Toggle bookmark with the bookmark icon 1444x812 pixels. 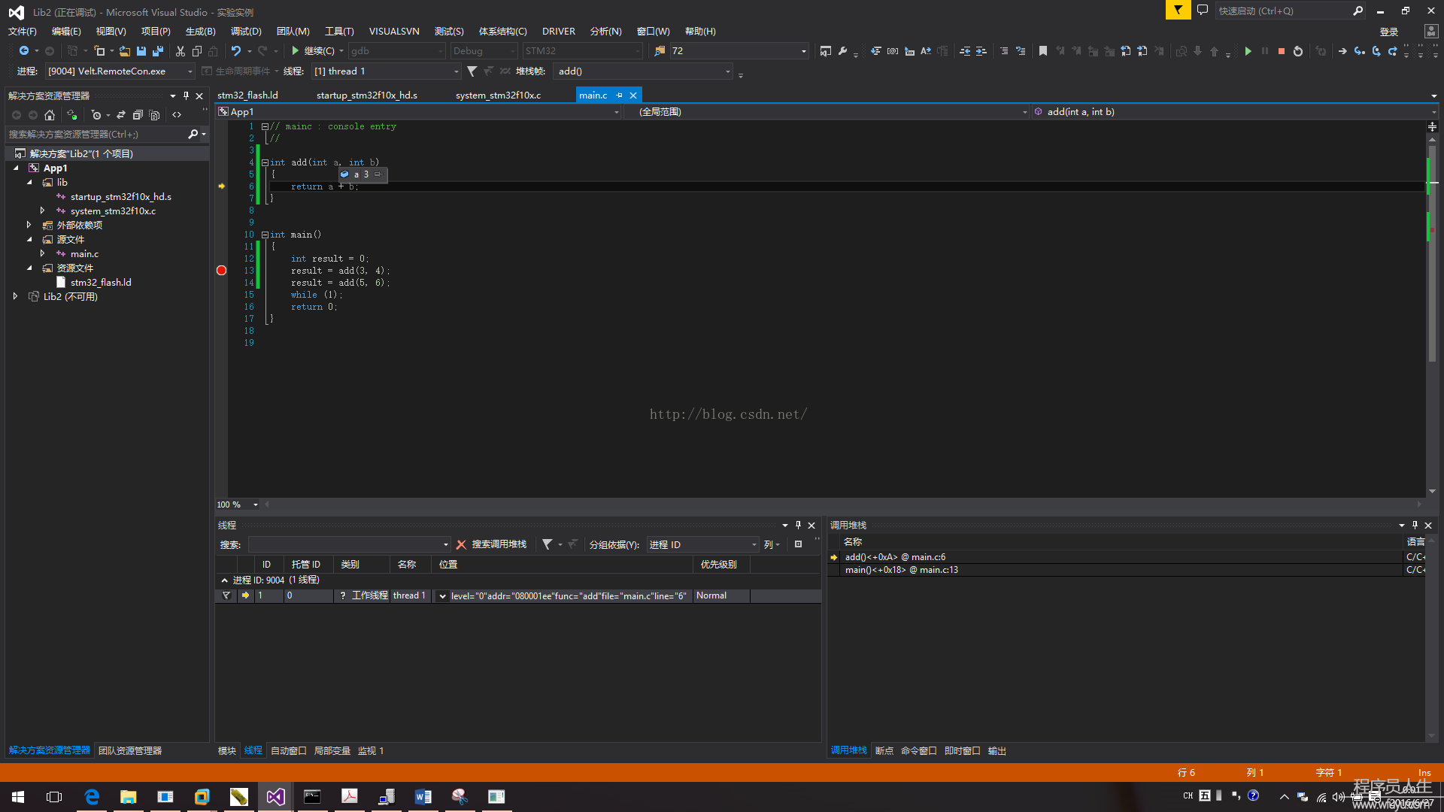click(1043, 51)
